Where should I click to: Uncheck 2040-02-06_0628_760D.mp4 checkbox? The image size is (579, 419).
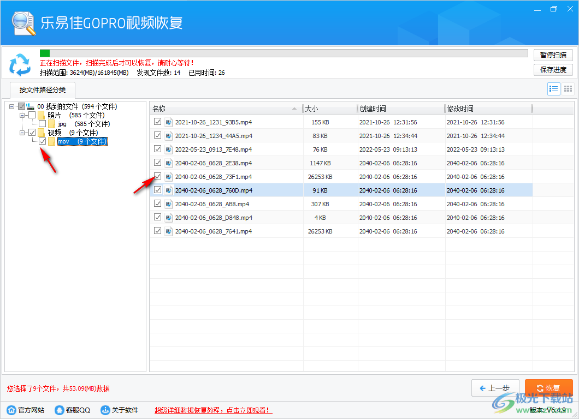158,189
